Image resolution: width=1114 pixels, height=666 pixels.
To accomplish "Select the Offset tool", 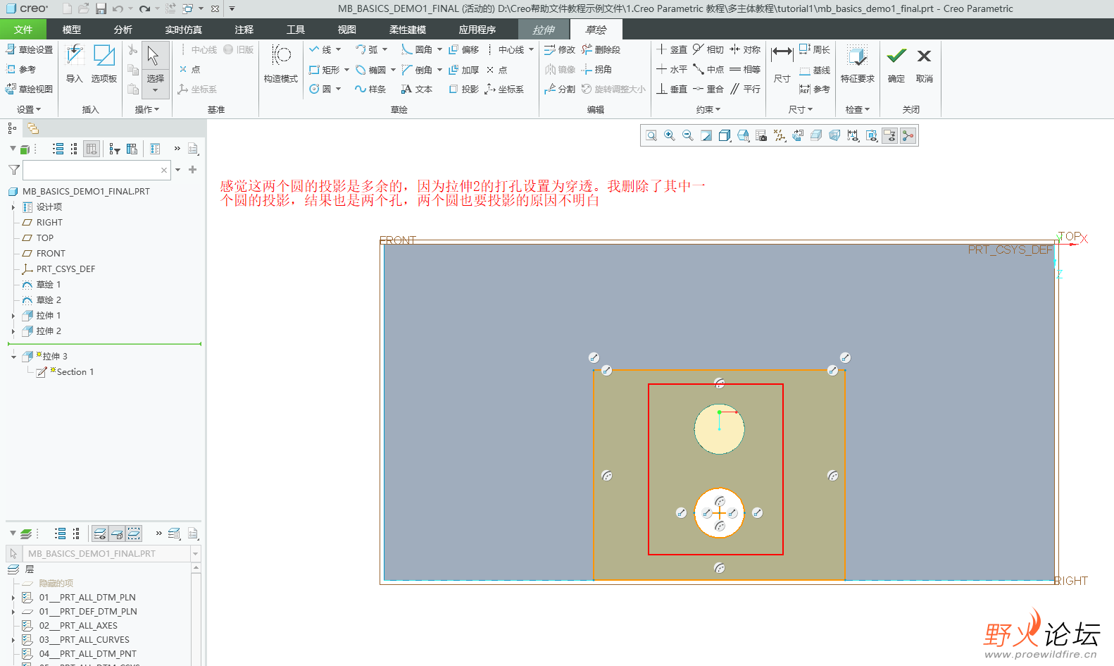I will pos(464,49).
